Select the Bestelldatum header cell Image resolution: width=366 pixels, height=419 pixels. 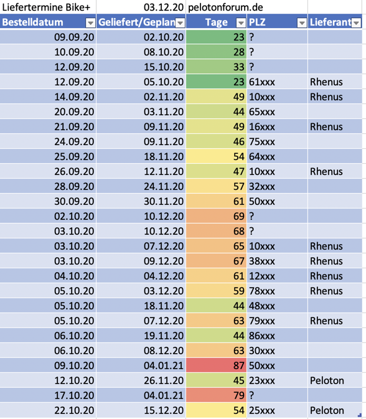coord(48,22)
